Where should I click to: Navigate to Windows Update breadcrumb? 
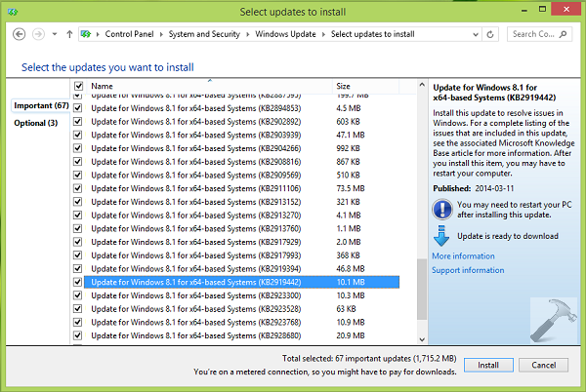coord(285,34)
